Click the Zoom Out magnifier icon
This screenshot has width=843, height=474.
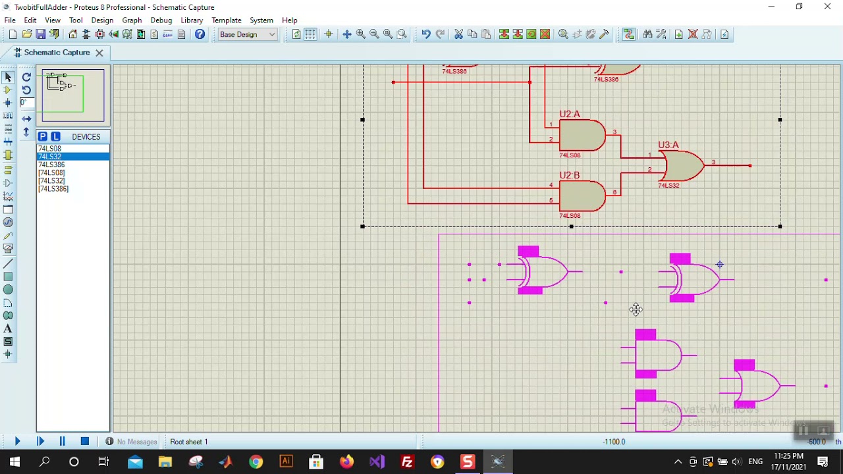(x=374, y=34)
